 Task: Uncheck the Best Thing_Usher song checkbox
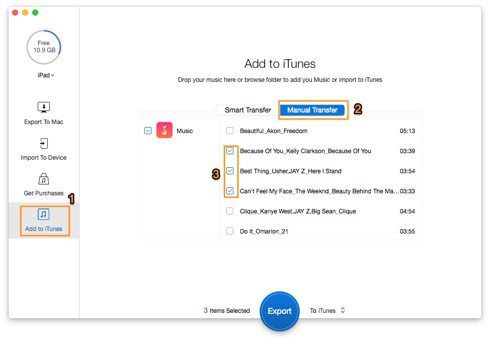click(x=230, y=171)
